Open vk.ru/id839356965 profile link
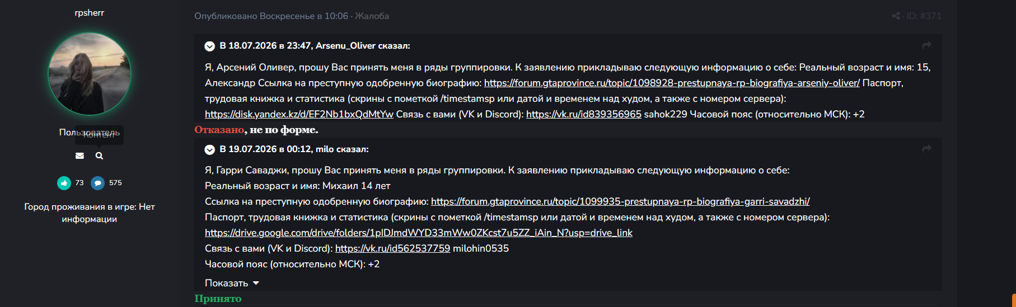Viewport: 1016px width, 307px height. (584, 114)
